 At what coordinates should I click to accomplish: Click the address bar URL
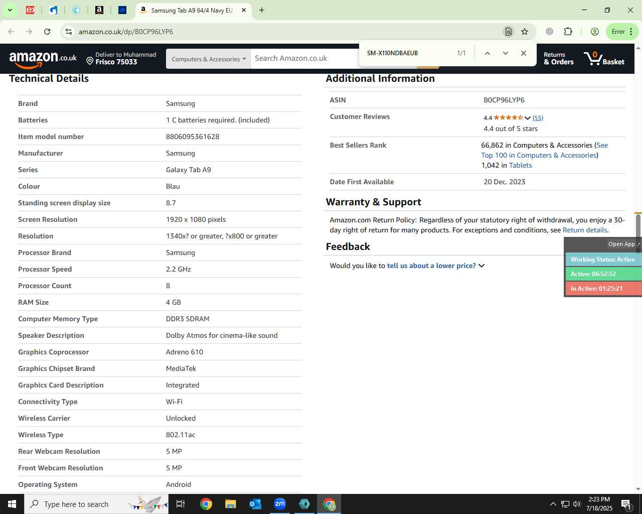(126, 32)
